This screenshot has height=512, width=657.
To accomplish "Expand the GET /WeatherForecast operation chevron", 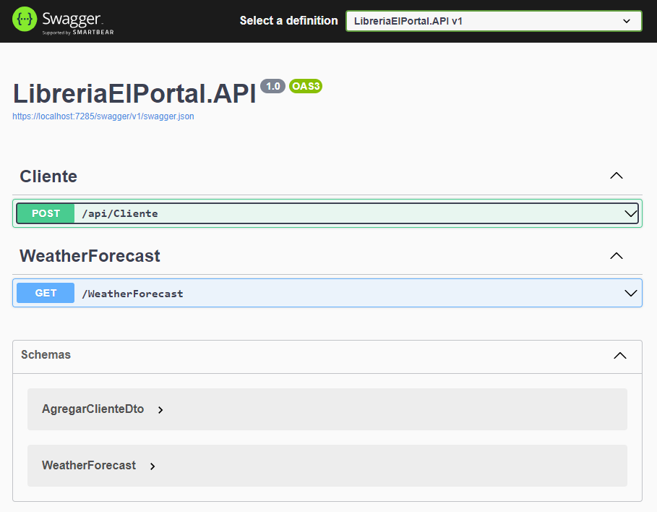I will click(630, 293).
